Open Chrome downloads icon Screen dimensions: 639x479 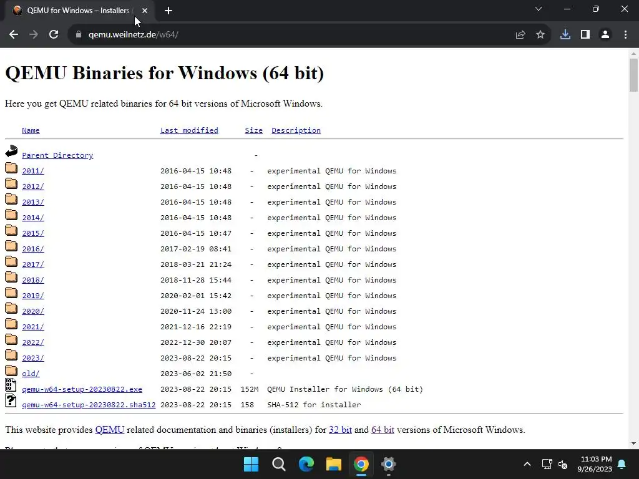[565, 35]
